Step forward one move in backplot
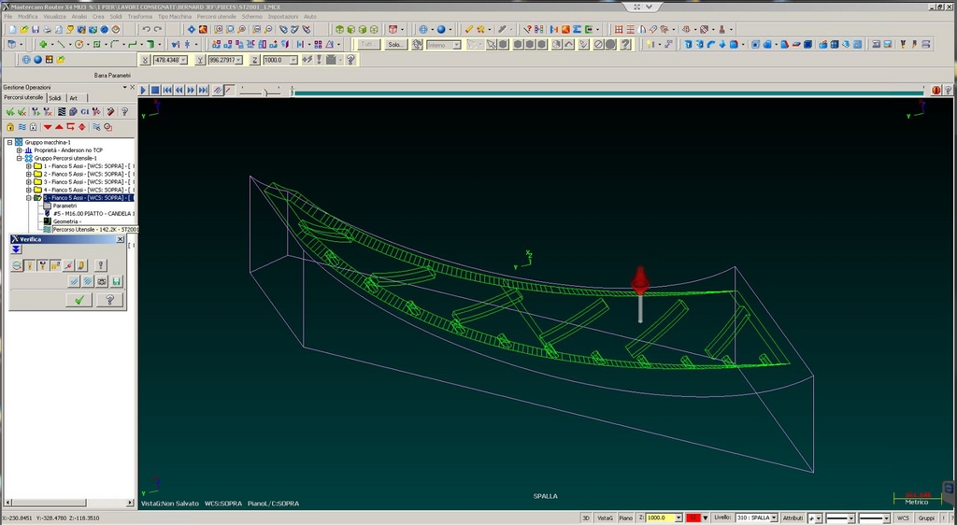 click(x=191, y=91)
